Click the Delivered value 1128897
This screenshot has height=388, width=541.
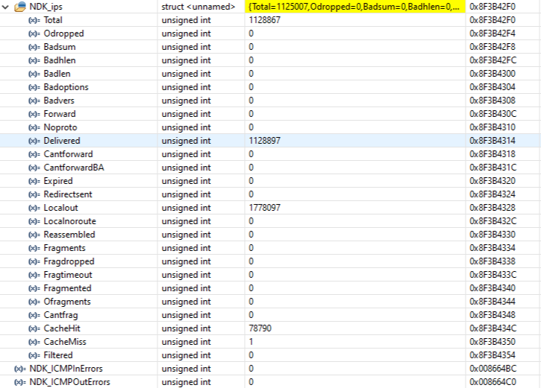click(265, 141)
